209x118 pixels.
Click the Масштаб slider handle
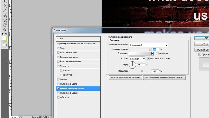142,71
